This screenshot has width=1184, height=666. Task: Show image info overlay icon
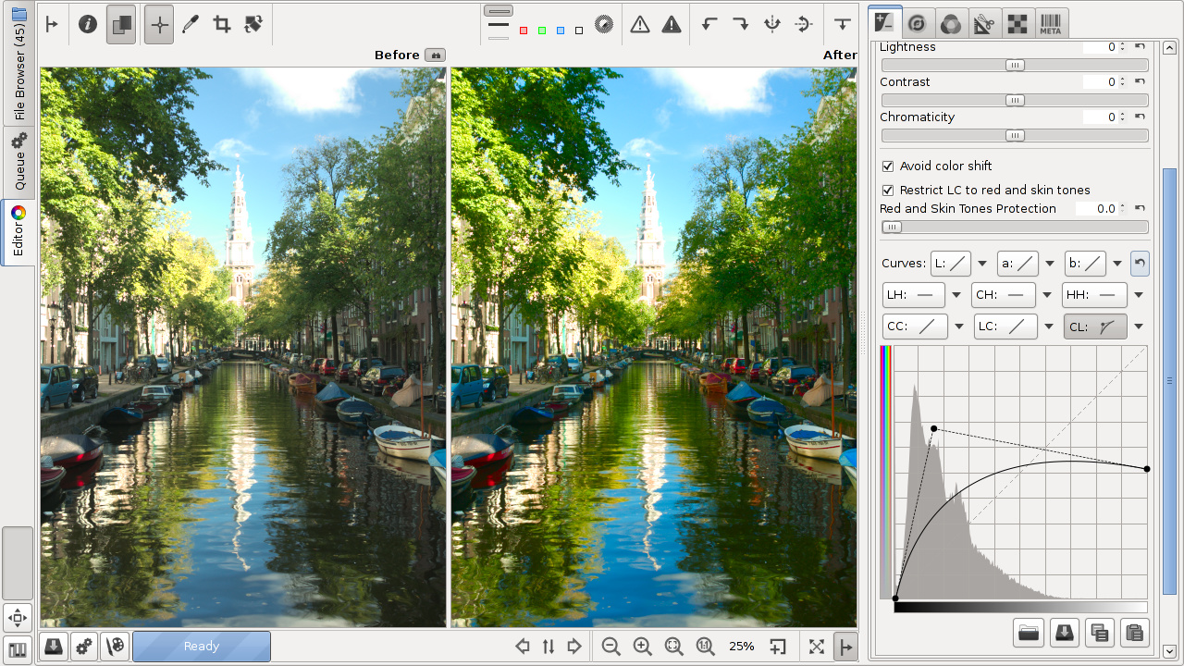88,25
